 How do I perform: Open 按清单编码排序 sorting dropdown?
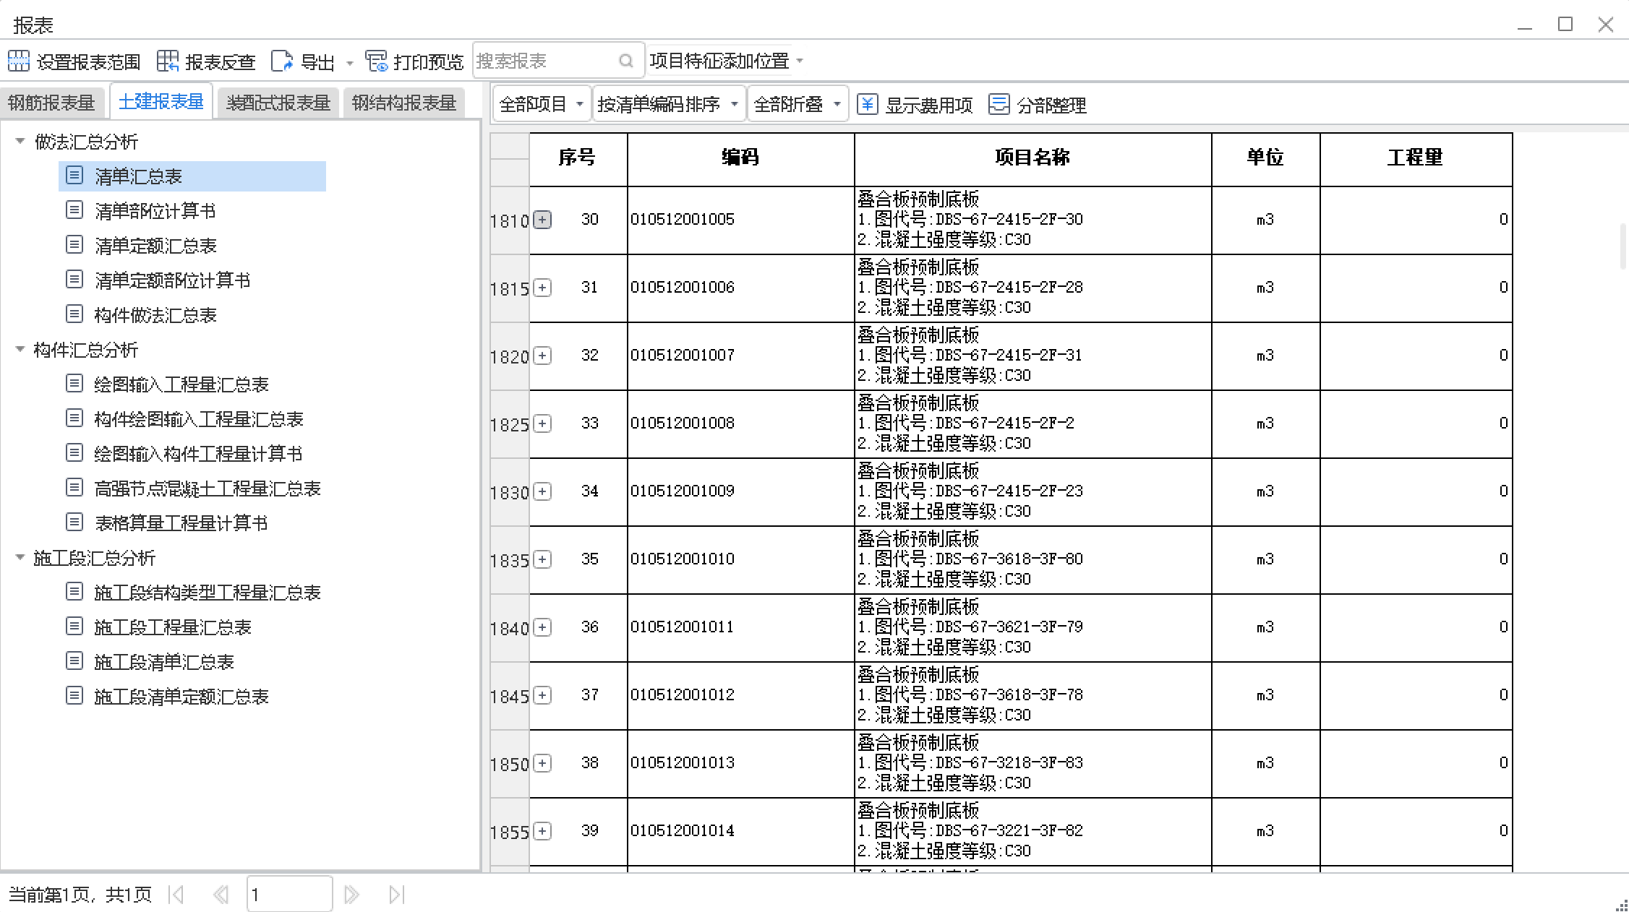[667, 105]
